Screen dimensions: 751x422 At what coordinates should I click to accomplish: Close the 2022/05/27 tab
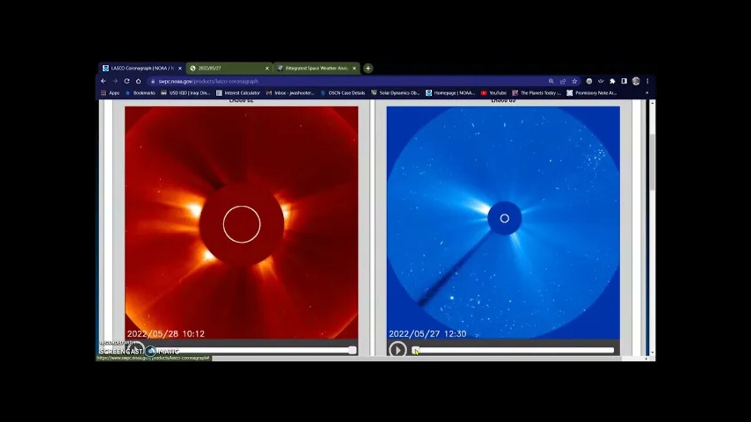[x=267, y=69]
